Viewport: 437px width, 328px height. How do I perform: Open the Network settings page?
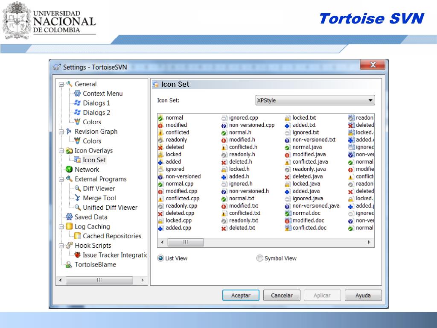87,169
